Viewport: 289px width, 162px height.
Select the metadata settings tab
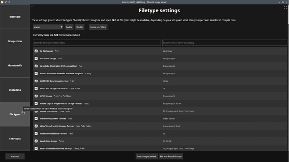(15, 90)
